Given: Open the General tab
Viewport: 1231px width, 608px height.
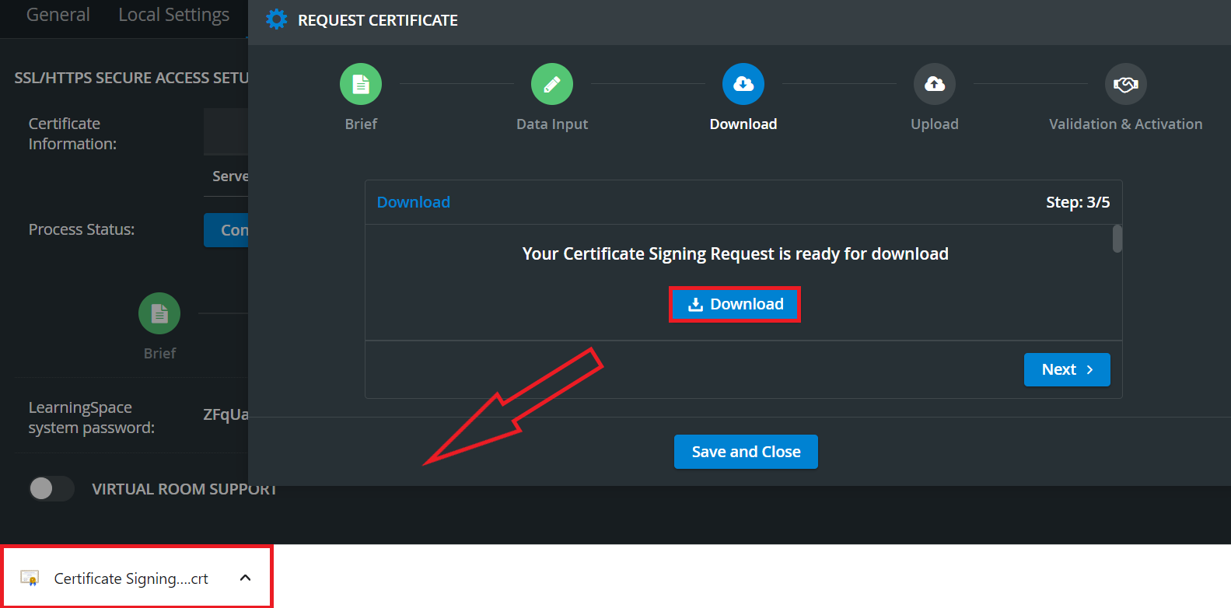Looking at the screenshot, I should coord(58,15).
